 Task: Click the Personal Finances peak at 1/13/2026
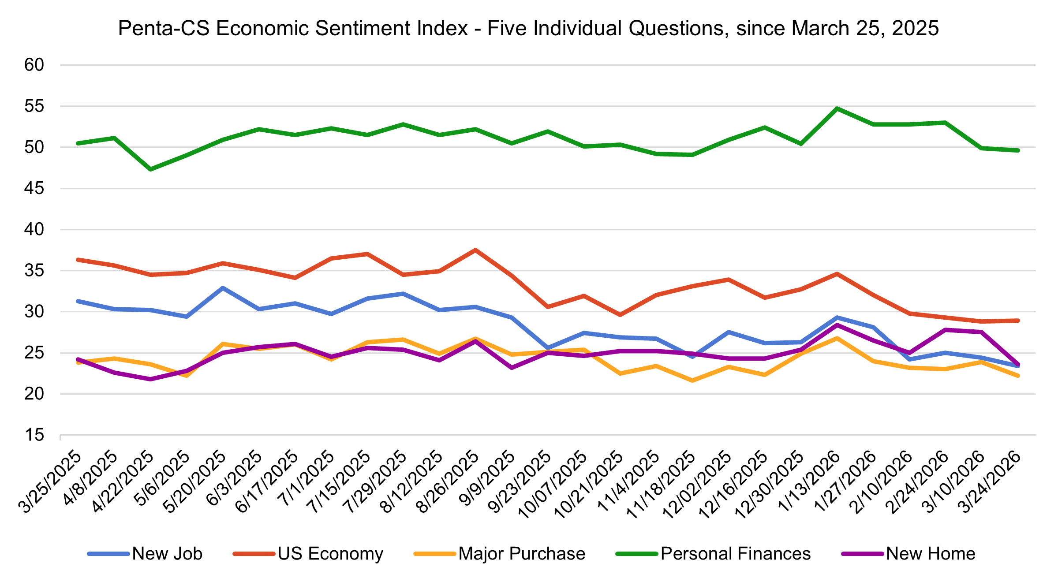pyautogui.click(x=837, y=108)
